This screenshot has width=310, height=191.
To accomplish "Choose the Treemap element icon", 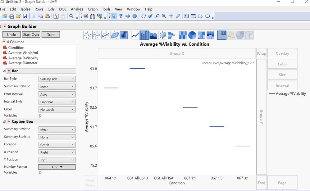I will coord(201,35).
